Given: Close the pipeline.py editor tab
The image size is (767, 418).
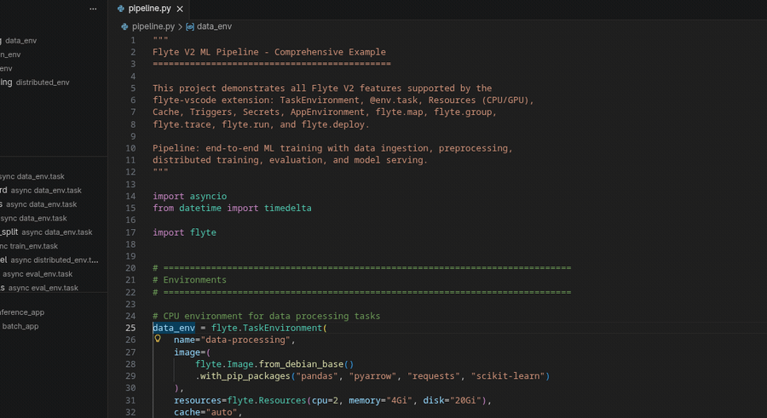Looking at the screenshot, I should (180, 9).
